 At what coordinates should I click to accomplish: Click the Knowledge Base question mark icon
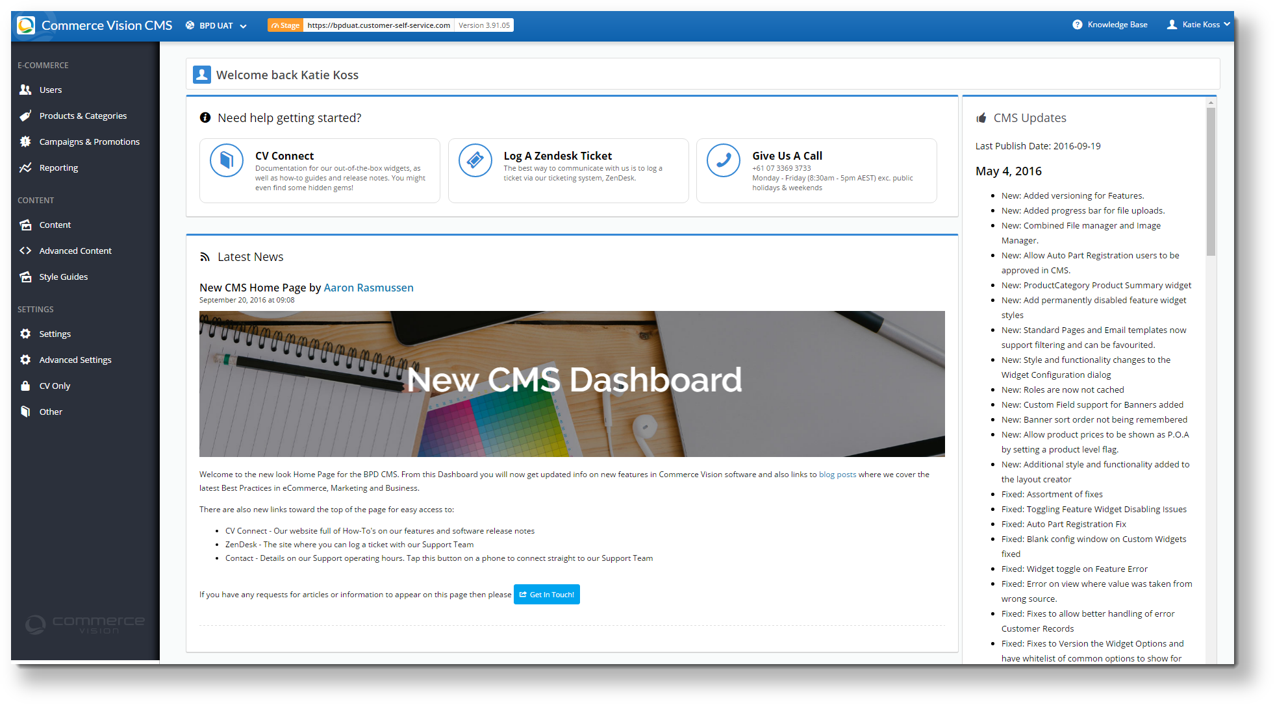[1078, 25]
